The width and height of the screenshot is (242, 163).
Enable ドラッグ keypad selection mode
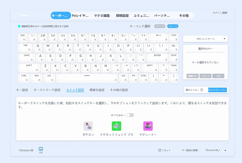click(159, 26)
